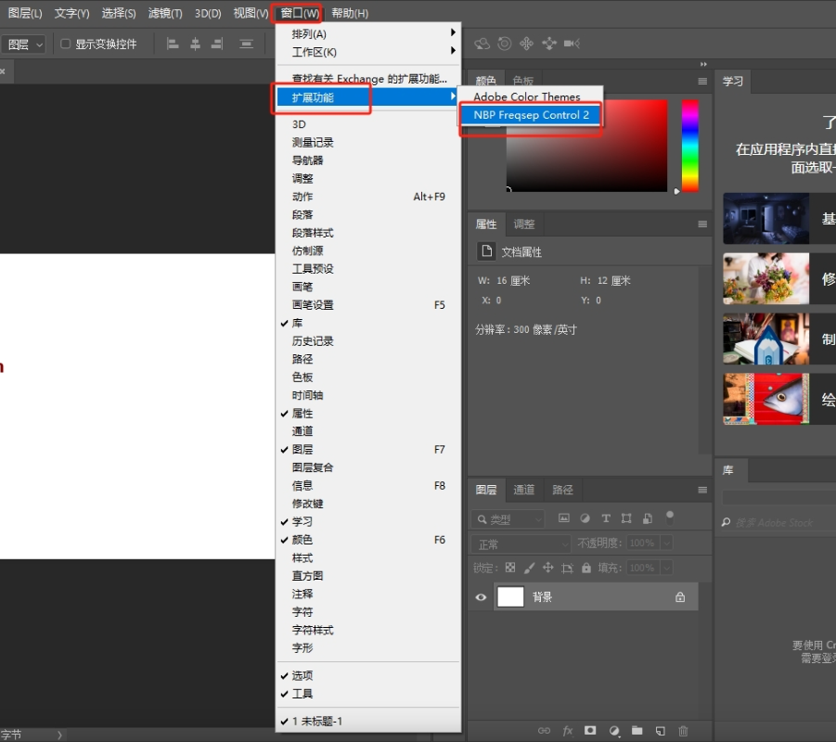Open the Properties panel flyout menu icon
This screenshot has width=836, height=742.
coord(702,224)
